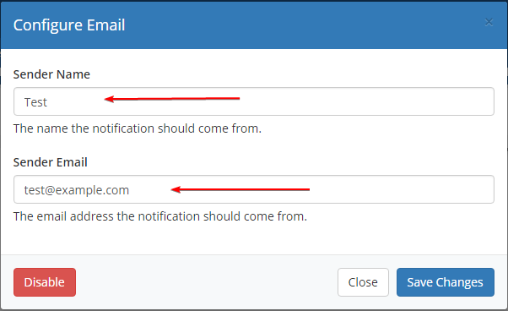Image resolution: width=508 pixels, height=311 pixels.
Task: Click the email address help text
Action: [160, 216]
